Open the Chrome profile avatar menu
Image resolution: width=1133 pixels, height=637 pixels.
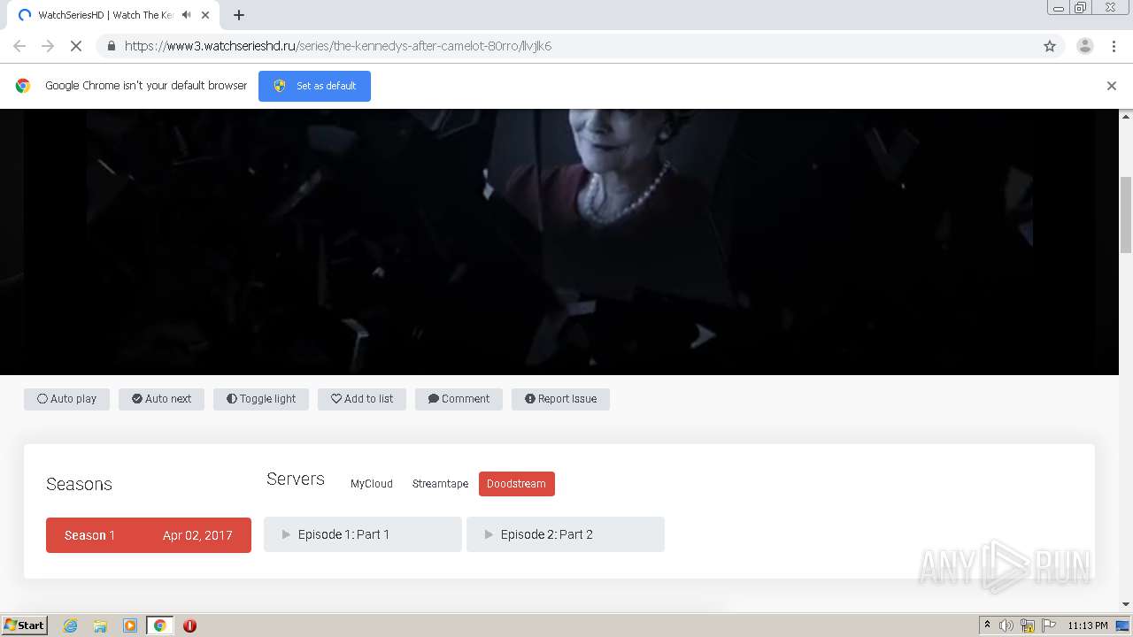tap(1085, 46)
